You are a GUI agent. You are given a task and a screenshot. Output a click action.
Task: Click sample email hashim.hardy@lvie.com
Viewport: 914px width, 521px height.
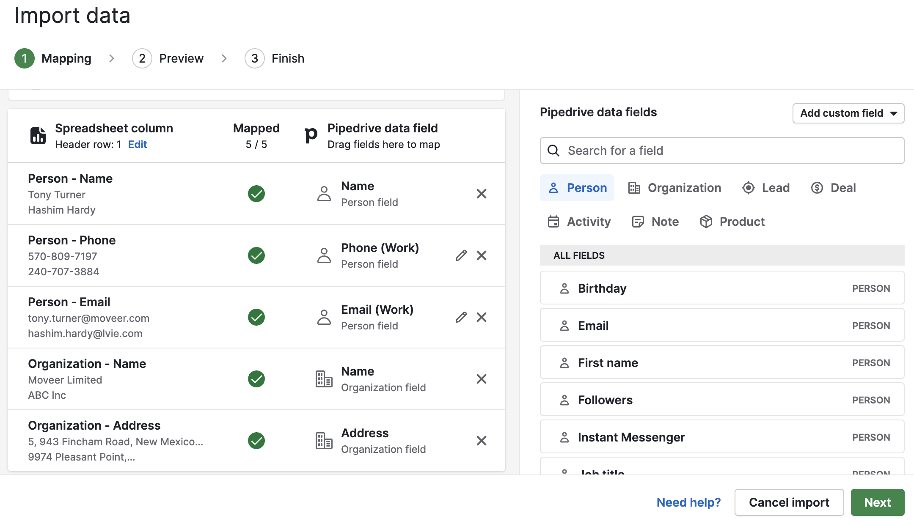85,333
